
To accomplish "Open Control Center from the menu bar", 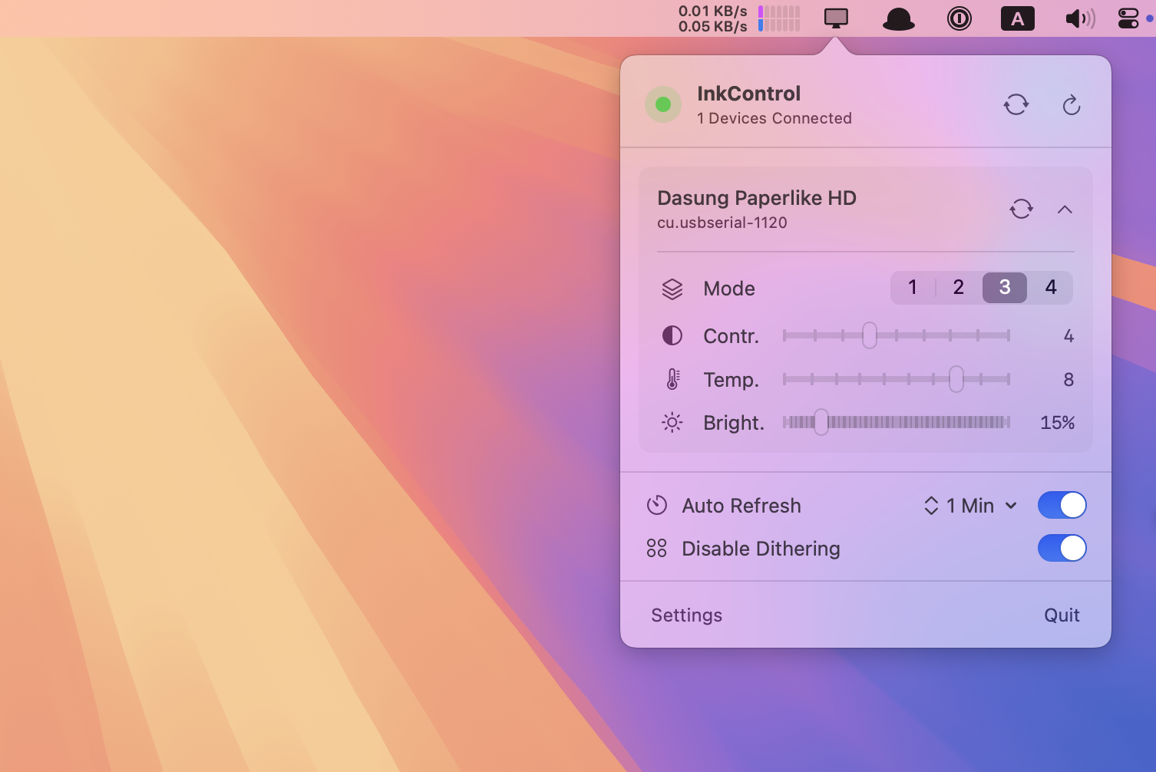I will (1128, 18).
